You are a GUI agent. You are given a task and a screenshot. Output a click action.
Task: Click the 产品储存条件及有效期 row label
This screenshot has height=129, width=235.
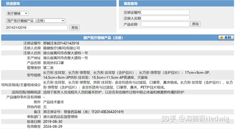point(23,97)
